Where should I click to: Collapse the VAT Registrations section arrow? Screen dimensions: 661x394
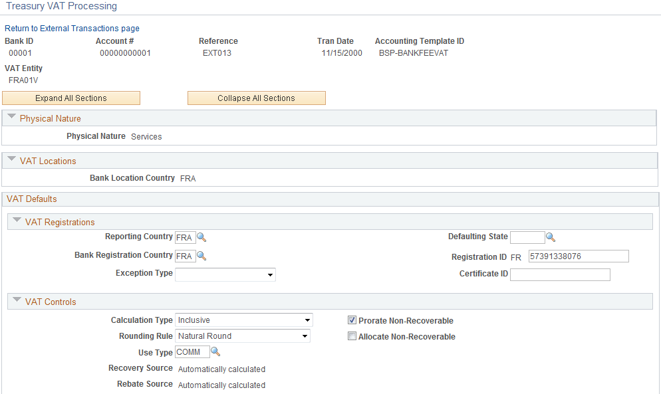pyautogui.click(x=16, y=221)
